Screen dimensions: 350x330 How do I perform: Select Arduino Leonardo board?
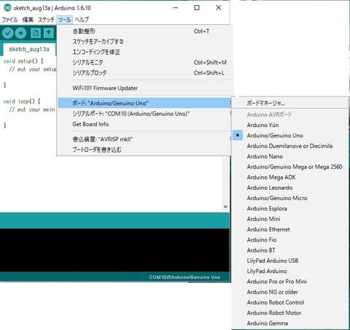[x=290, y=188]
